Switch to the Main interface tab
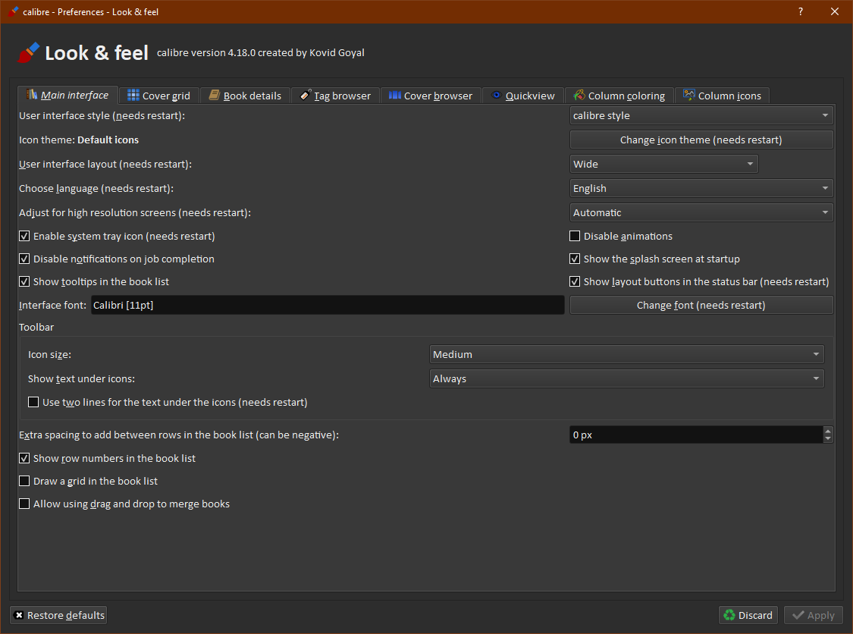Viewport: 853px width, 634px height. (x=68, y=96)
